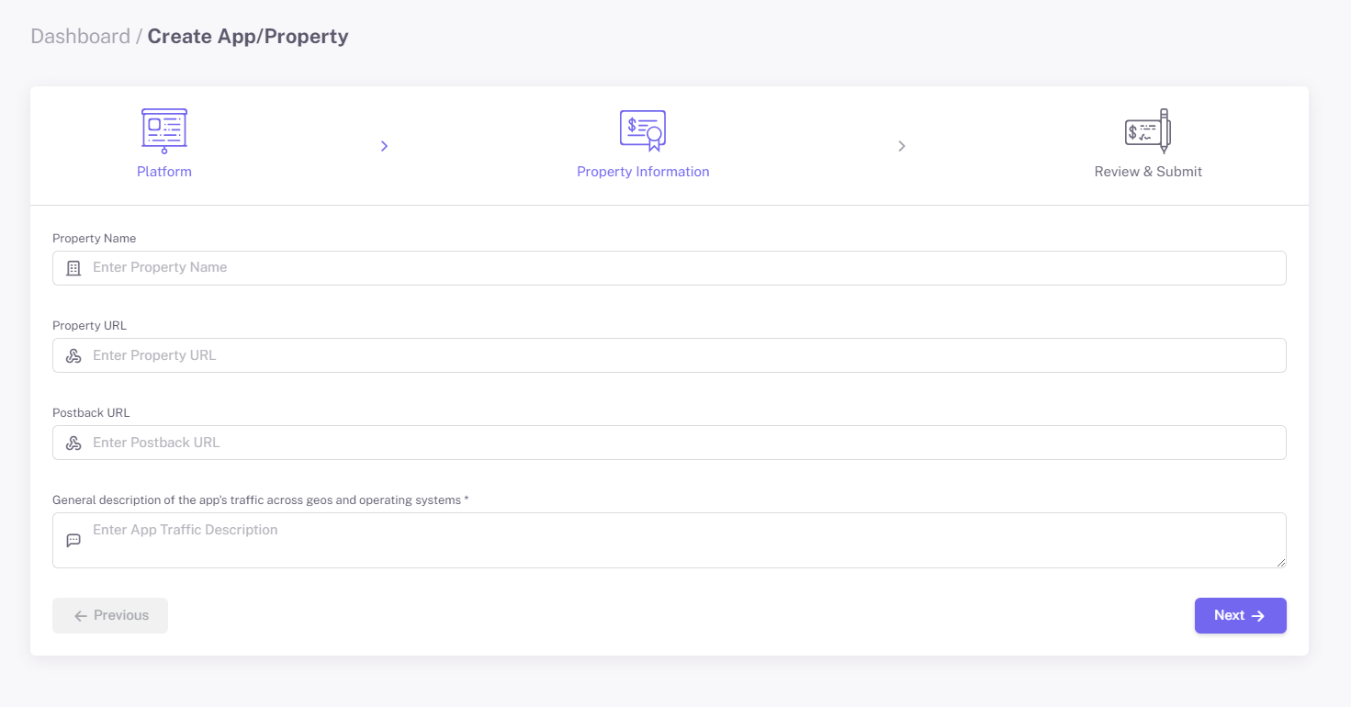Open the Dashboard breadcrumb link

81,37
